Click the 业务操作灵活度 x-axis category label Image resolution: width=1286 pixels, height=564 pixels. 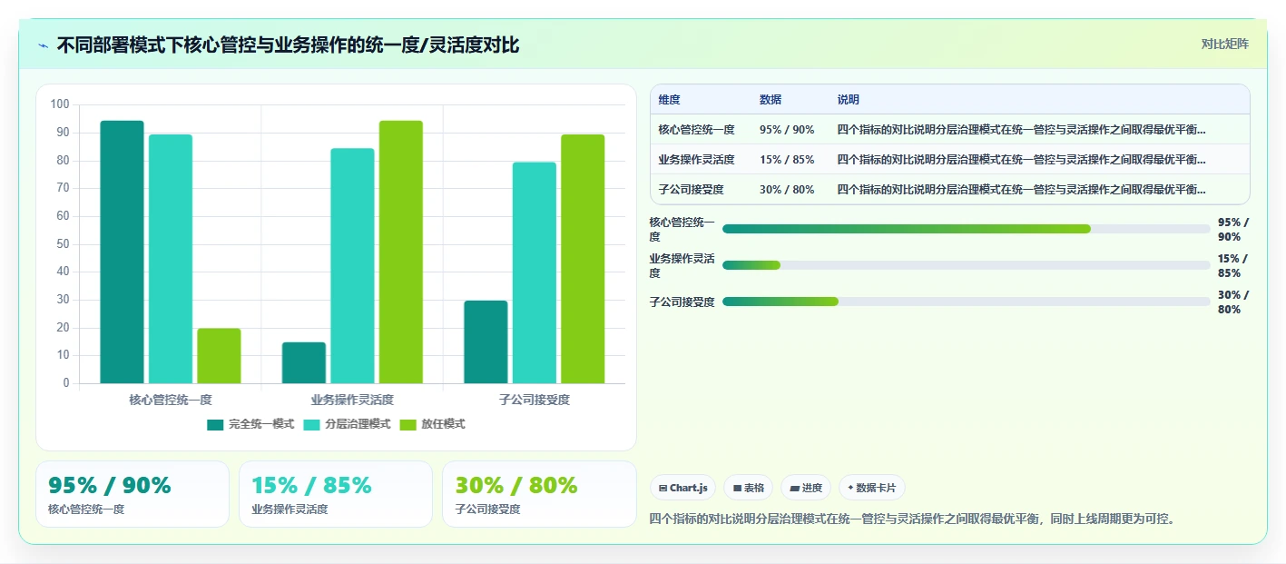pyautogui.click(x=352, y=400)
